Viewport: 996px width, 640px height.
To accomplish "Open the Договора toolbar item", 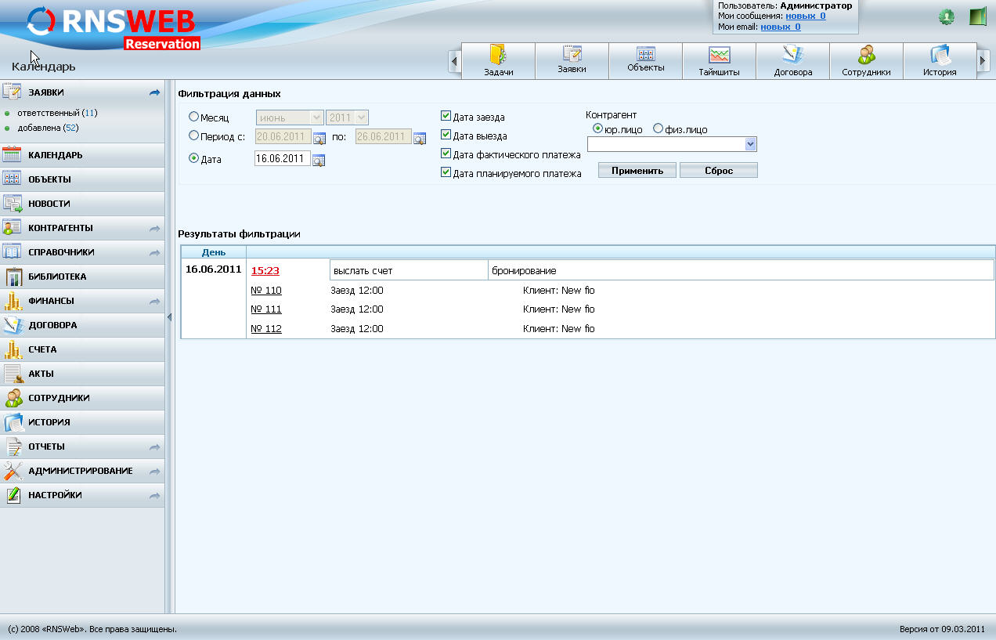I will [x=792, y=60].
